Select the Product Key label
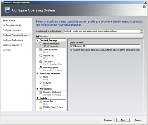Viewport: 148px width, 125px height. click(48, 56)
